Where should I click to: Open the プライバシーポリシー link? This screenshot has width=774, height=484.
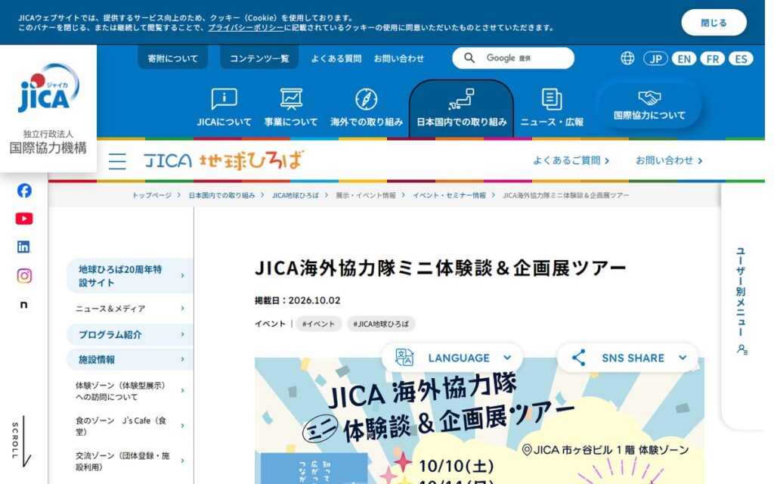246,28
